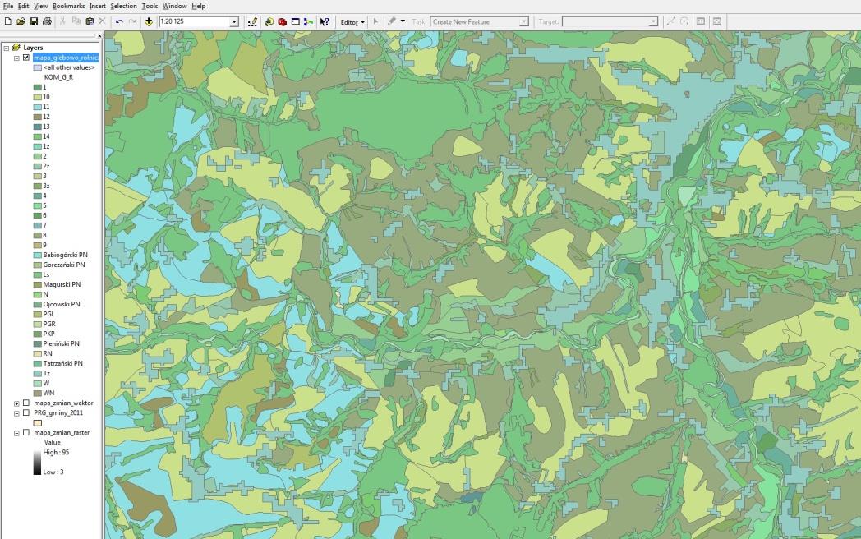Redo the last action

[x=132, y=21]
